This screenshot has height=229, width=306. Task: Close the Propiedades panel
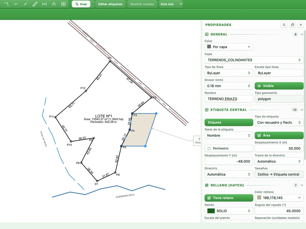pyautogui.click(x=301, y=25)
